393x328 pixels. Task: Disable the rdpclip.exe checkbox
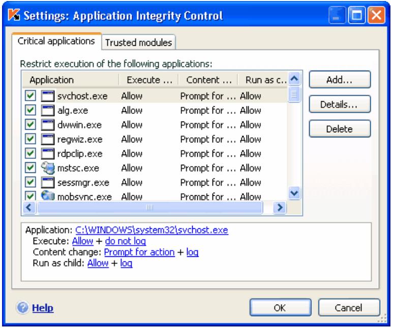click(x=31, y=154)
